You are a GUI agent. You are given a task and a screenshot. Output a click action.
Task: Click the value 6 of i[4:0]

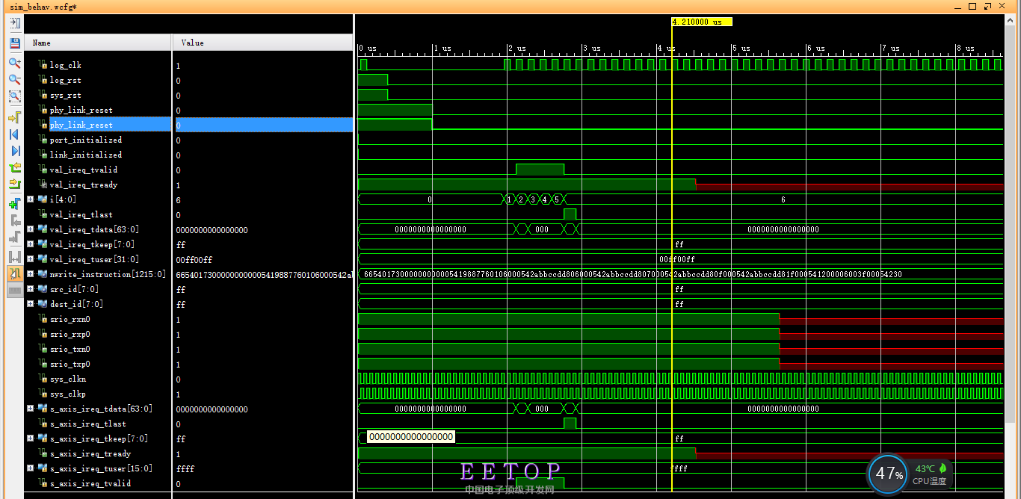pyautogui.click(x=178, y=200)
